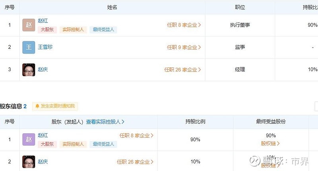Open the 查看实际控股人 link
The image size is (318, 171).
pos(105,122)
